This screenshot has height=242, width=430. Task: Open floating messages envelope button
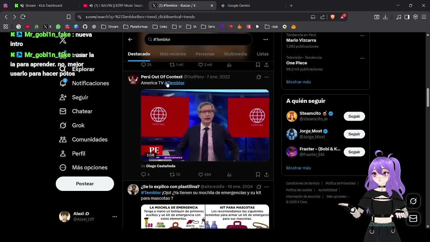click(413, 219)
